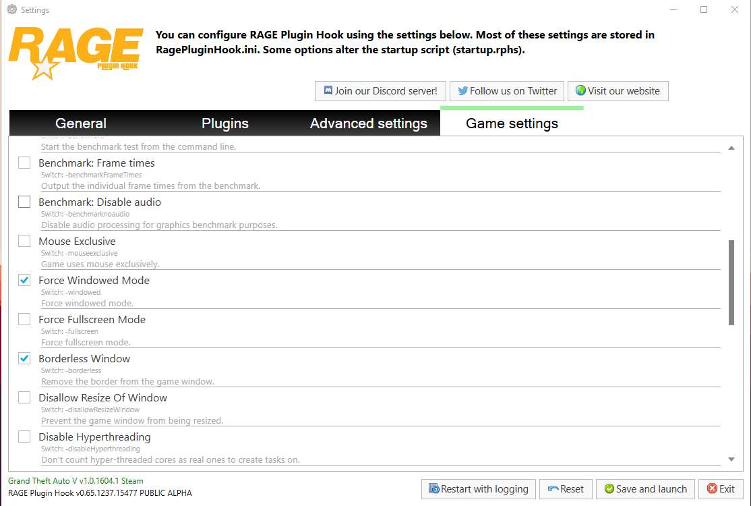Click the Reset arrow icon
Viewport: 751px width, 506px height.
click(x=553, y=489)
